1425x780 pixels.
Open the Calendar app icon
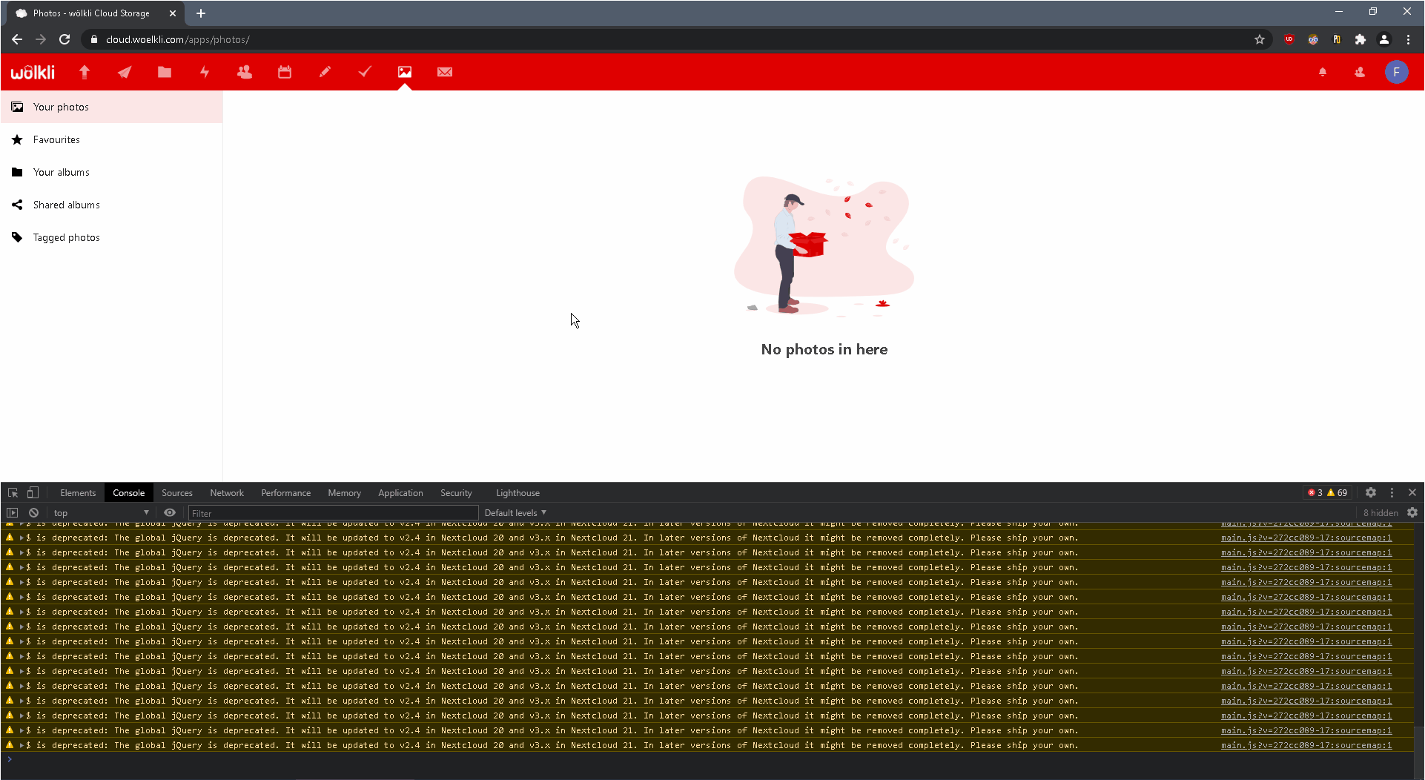285,72
